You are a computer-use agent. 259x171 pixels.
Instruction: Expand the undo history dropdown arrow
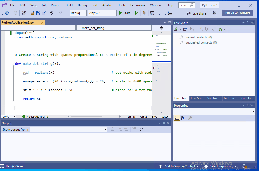click(x=56, y=13)
